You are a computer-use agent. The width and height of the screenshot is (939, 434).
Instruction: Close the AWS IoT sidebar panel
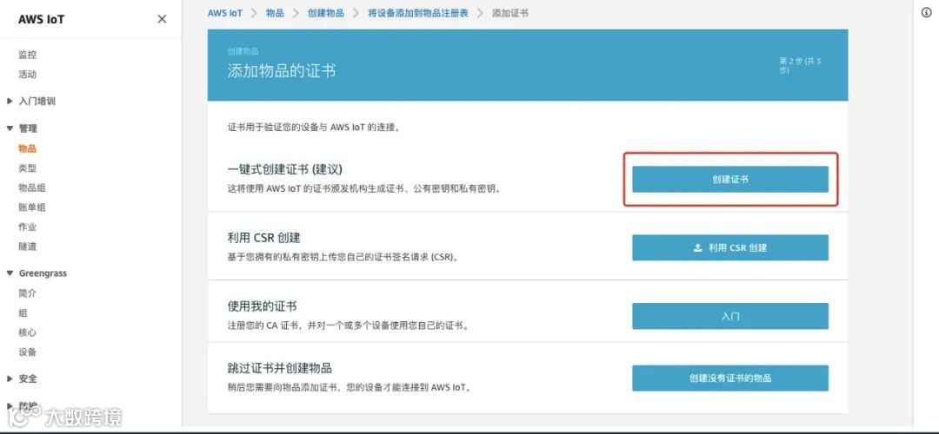(162, 19)
